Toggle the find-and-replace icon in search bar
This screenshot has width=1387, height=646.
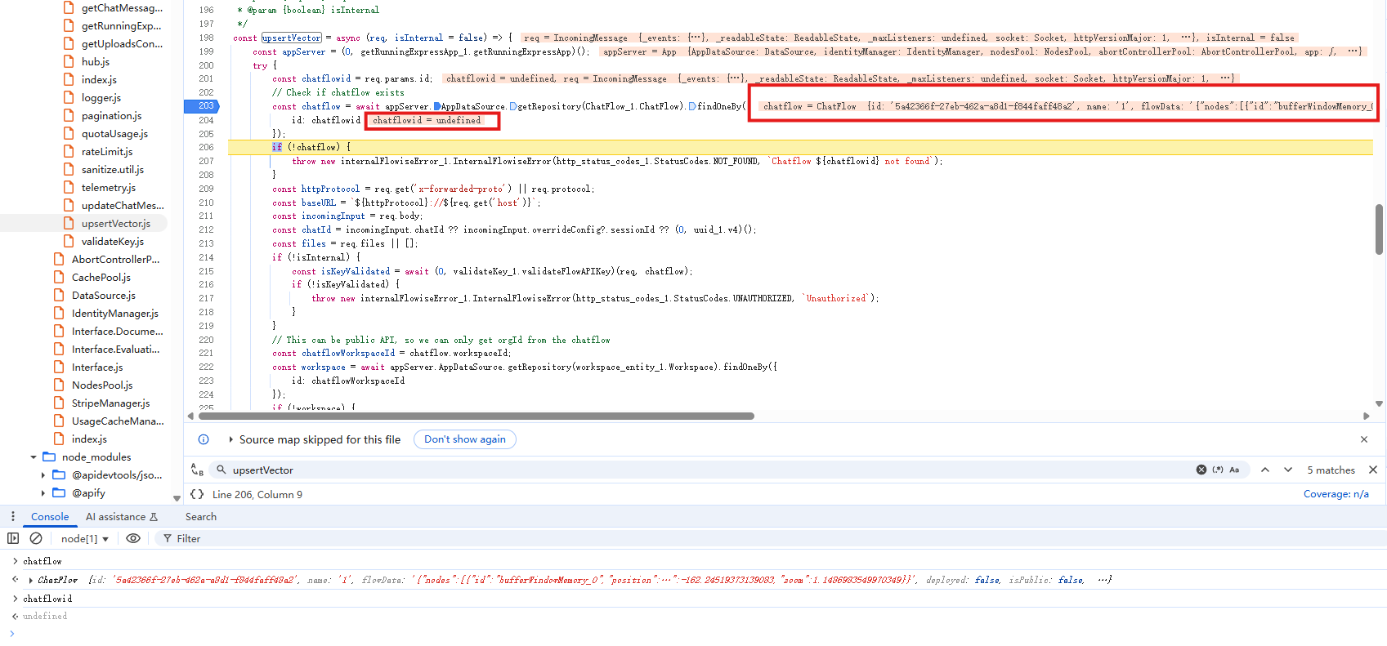coord(197,470)
